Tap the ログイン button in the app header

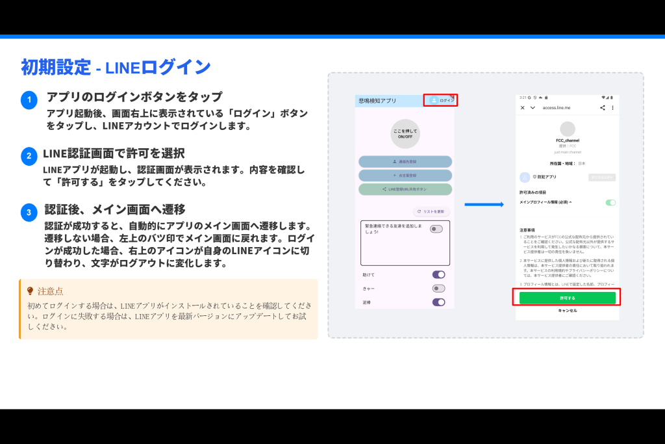pos(441,100)
